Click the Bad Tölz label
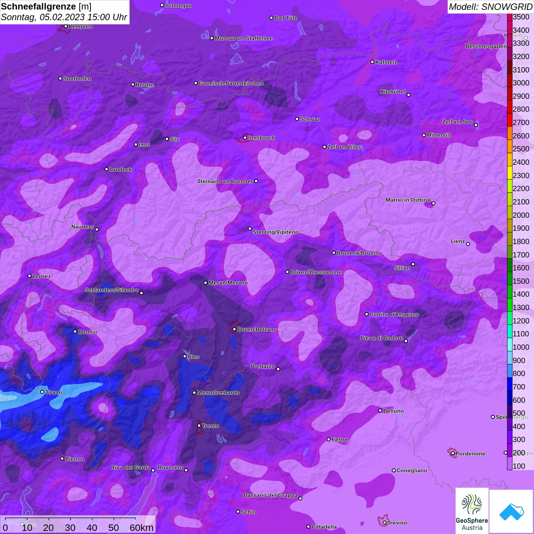534x534 pixels. (x=285, y=18)
